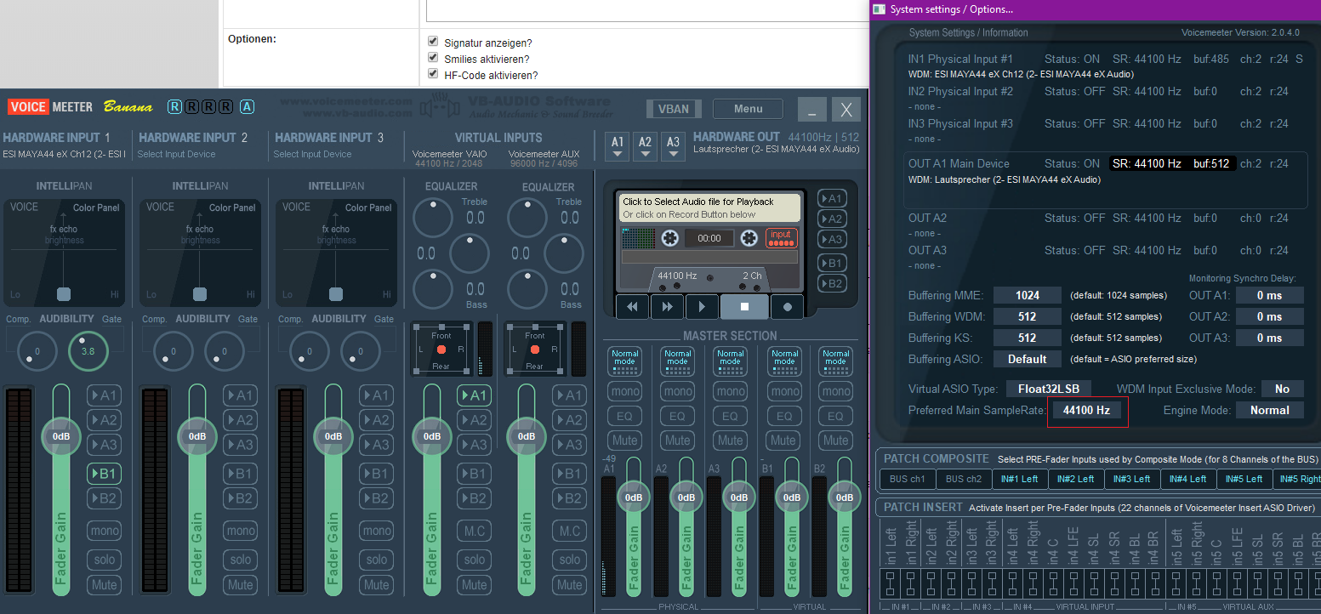Toggle M.C on Voicemeeter AUX strip
The height and width of the screenshot is (614, 1321).
[569, 532]
